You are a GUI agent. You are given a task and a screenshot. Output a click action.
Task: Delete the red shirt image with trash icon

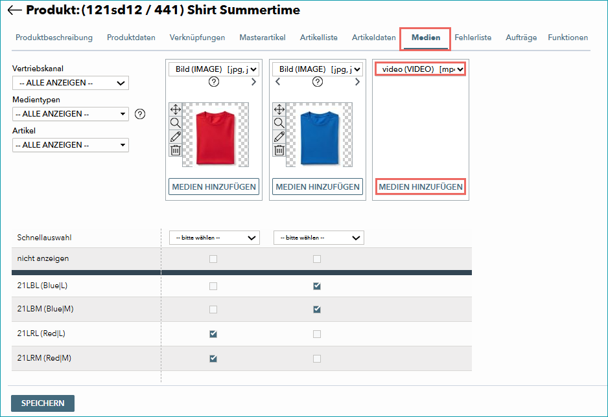pos(176,150)
